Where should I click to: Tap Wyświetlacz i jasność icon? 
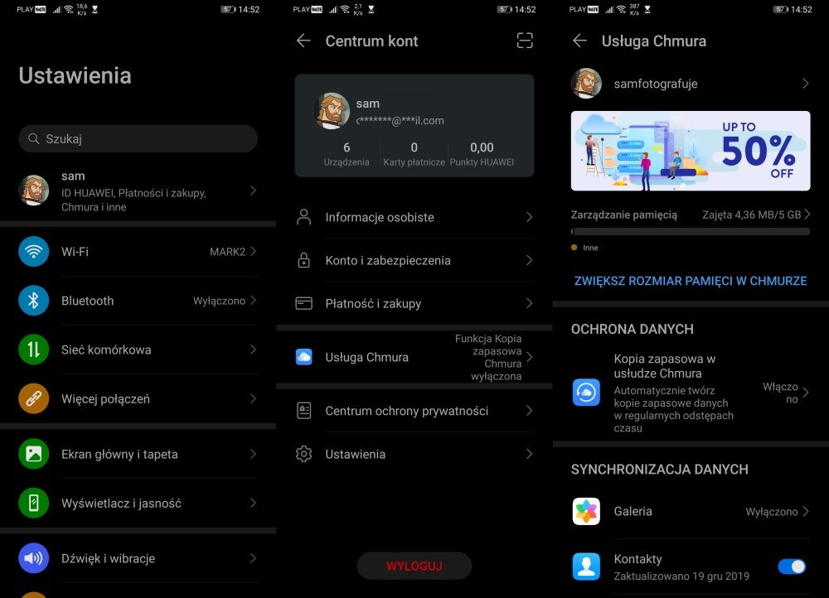33,503
